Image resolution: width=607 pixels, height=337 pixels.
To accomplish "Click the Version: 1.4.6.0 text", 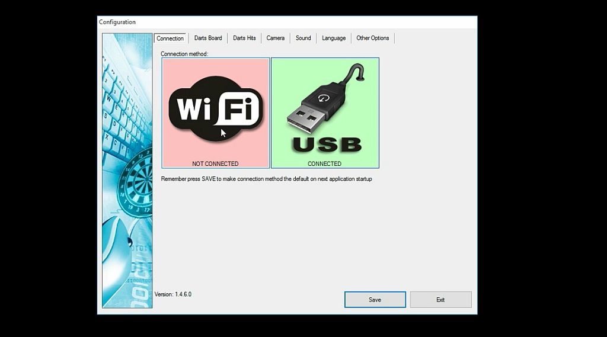I will [173, 294].
